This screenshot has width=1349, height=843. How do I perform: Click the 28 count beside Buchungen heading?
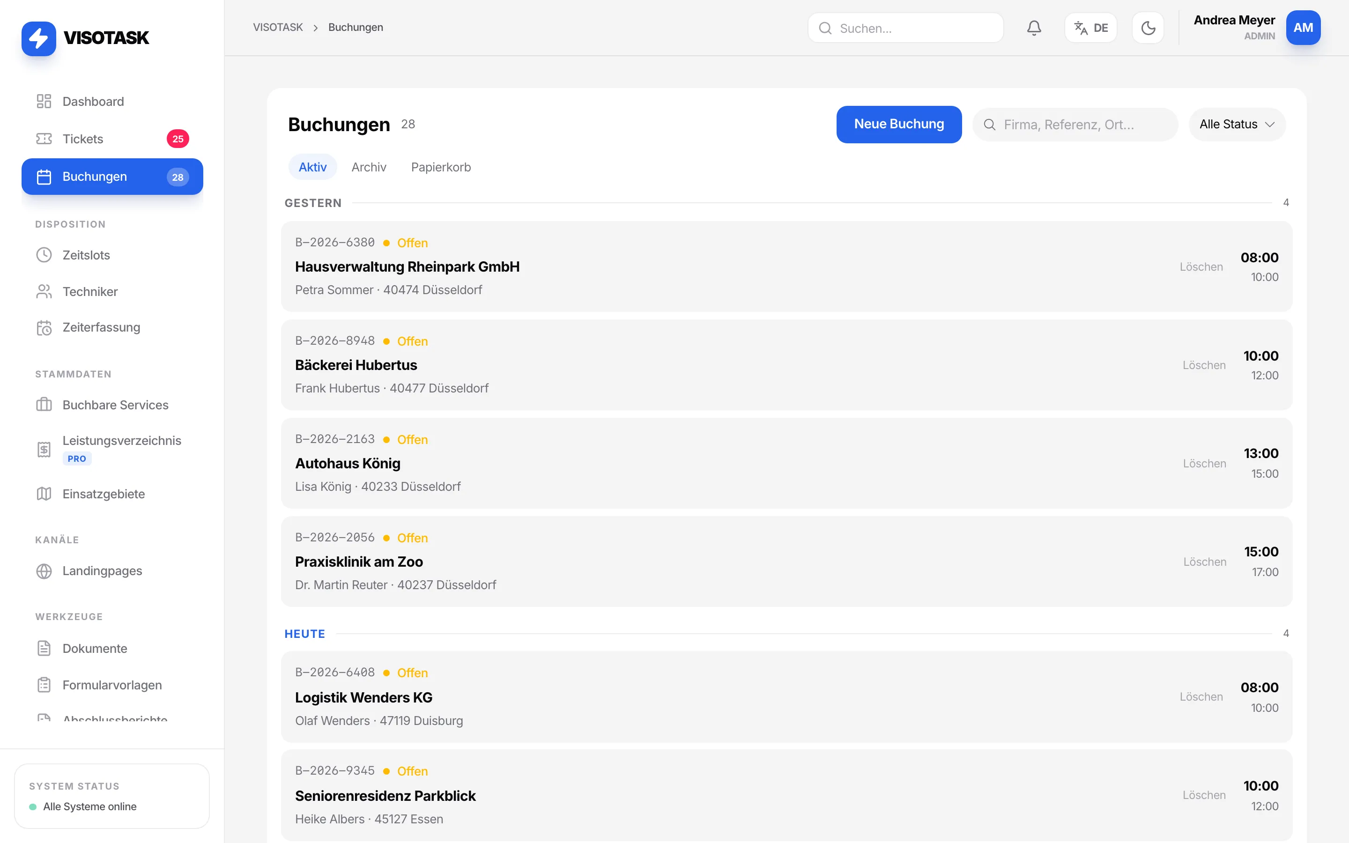408,124
